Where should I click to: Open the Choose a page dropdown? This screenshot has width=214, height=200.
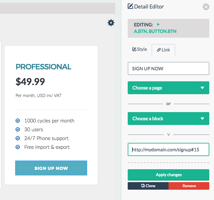pos(168,88)
